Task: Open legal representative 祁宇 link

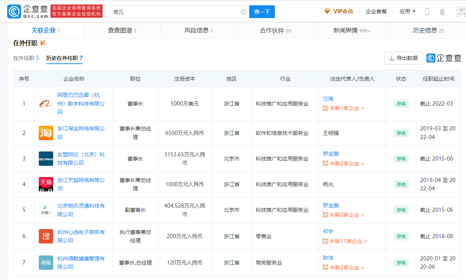Action: tap(328, 231)
